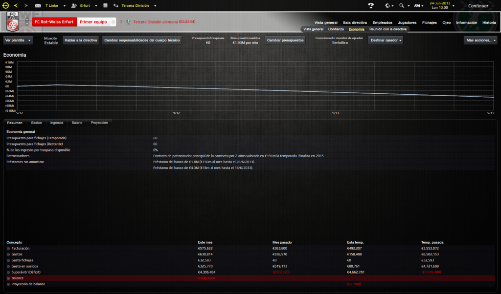Expand the search dropdown arrow

click(409, 6)
